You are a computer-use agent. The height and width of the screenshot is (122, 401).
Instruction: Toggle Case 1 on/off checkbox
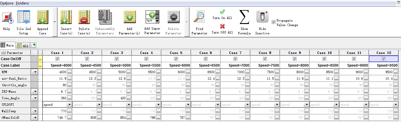click(x=57, y=59)
